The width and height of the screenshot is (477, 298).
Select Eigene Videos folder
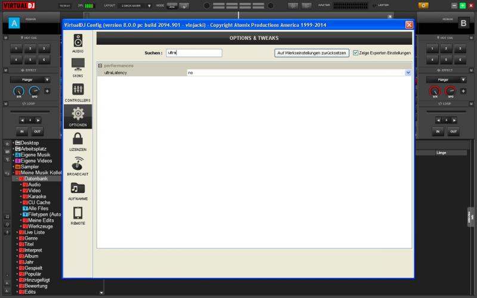tap(36, 160)
